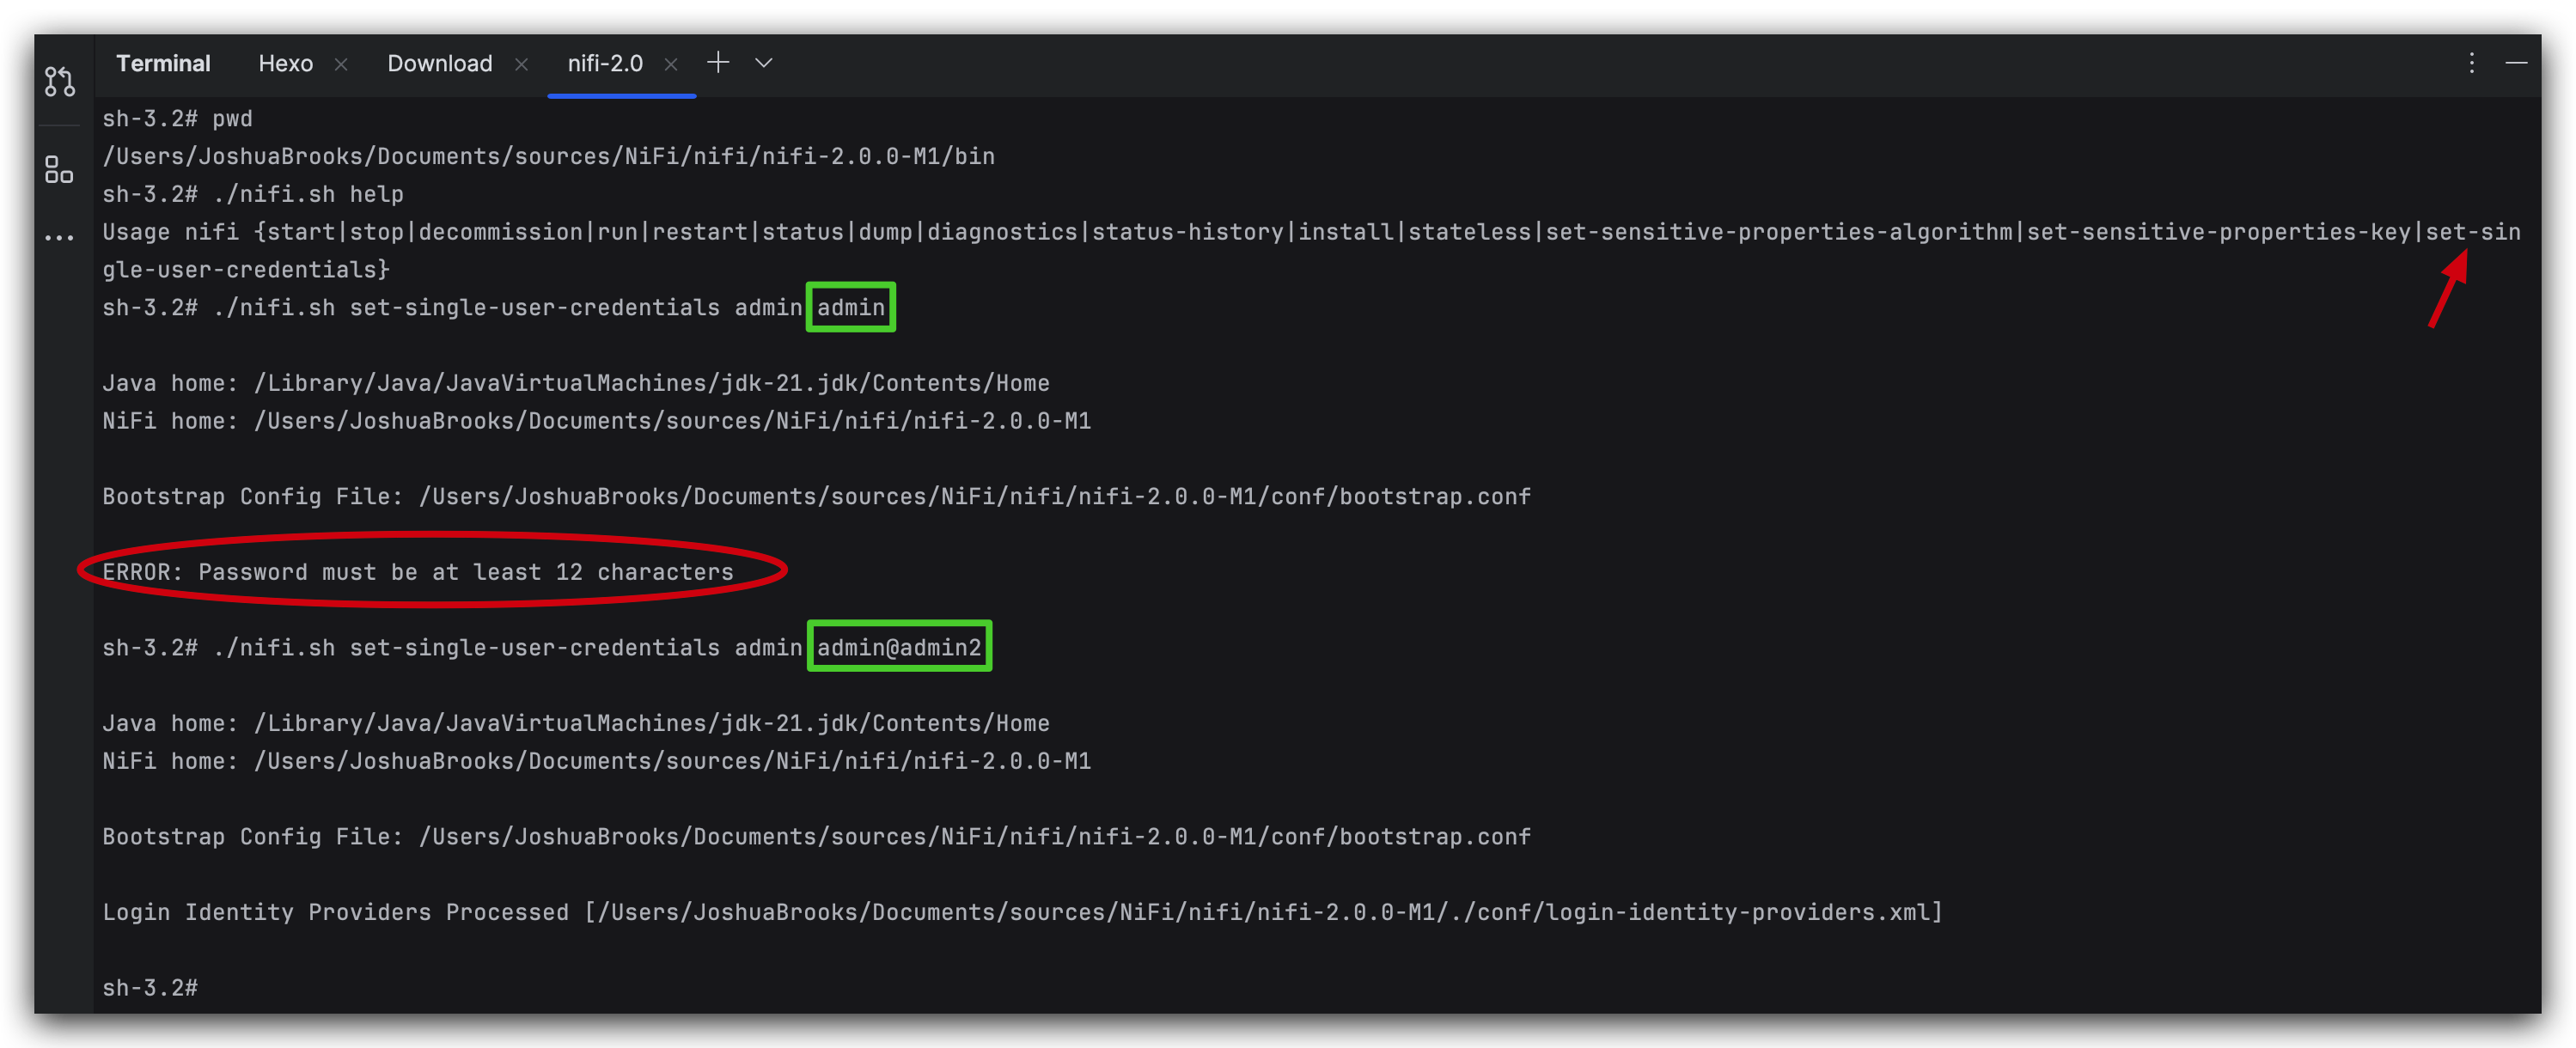Open the source control icon in the sidebar
The height and width of the screenshot is (1048, 2576).
click(58, 81)
